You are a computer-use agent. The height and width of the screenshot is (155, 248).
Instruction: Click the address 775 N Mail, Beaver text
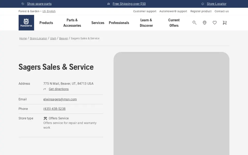[x=68, y=84]
